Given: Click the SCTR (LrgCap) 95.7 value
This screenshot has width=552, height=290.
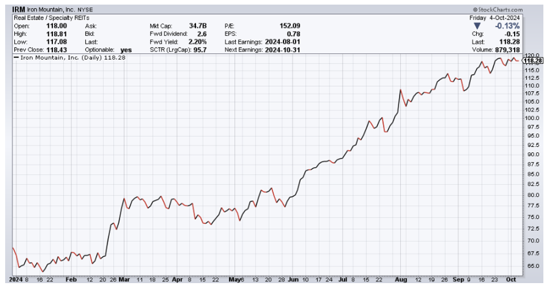Looking at the screenshot, I should click(200, 50).
